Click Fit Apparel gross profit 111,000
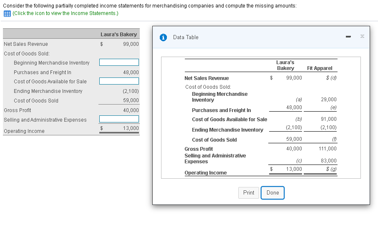378x237 pixels. pos(328,149)
